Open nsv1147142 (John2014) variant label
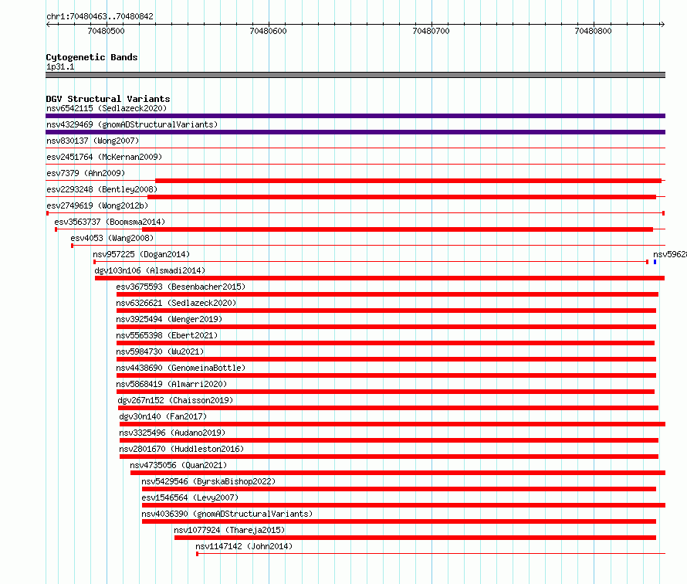 (244, 546)
